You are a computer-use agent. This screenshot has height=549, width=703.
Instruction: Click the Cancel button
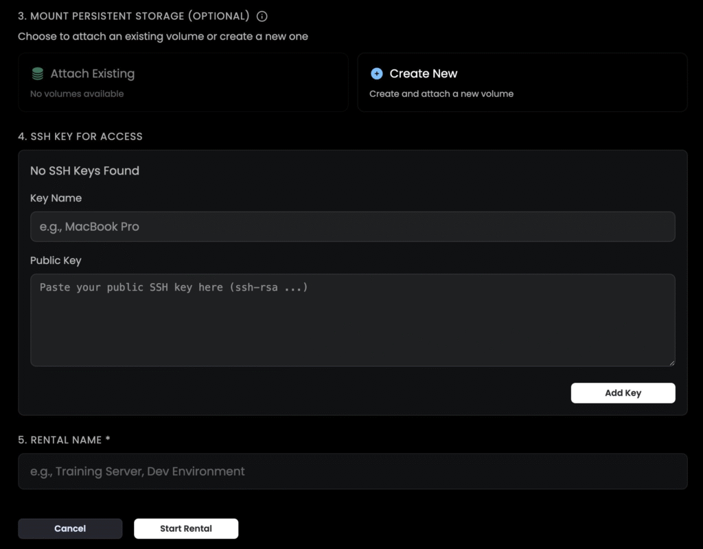70,528
